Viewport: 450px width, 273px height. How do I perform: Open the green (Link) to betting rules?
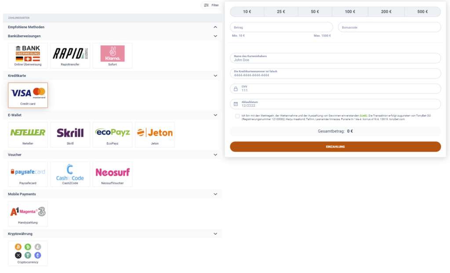363,116
